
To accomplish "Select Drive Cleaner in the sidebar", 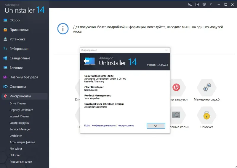I will click(x=18, y=103).
